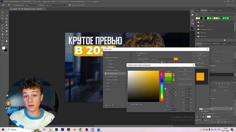
Task: Toggle the sampling ring checkbox in options bar
Action: (70, 5)
